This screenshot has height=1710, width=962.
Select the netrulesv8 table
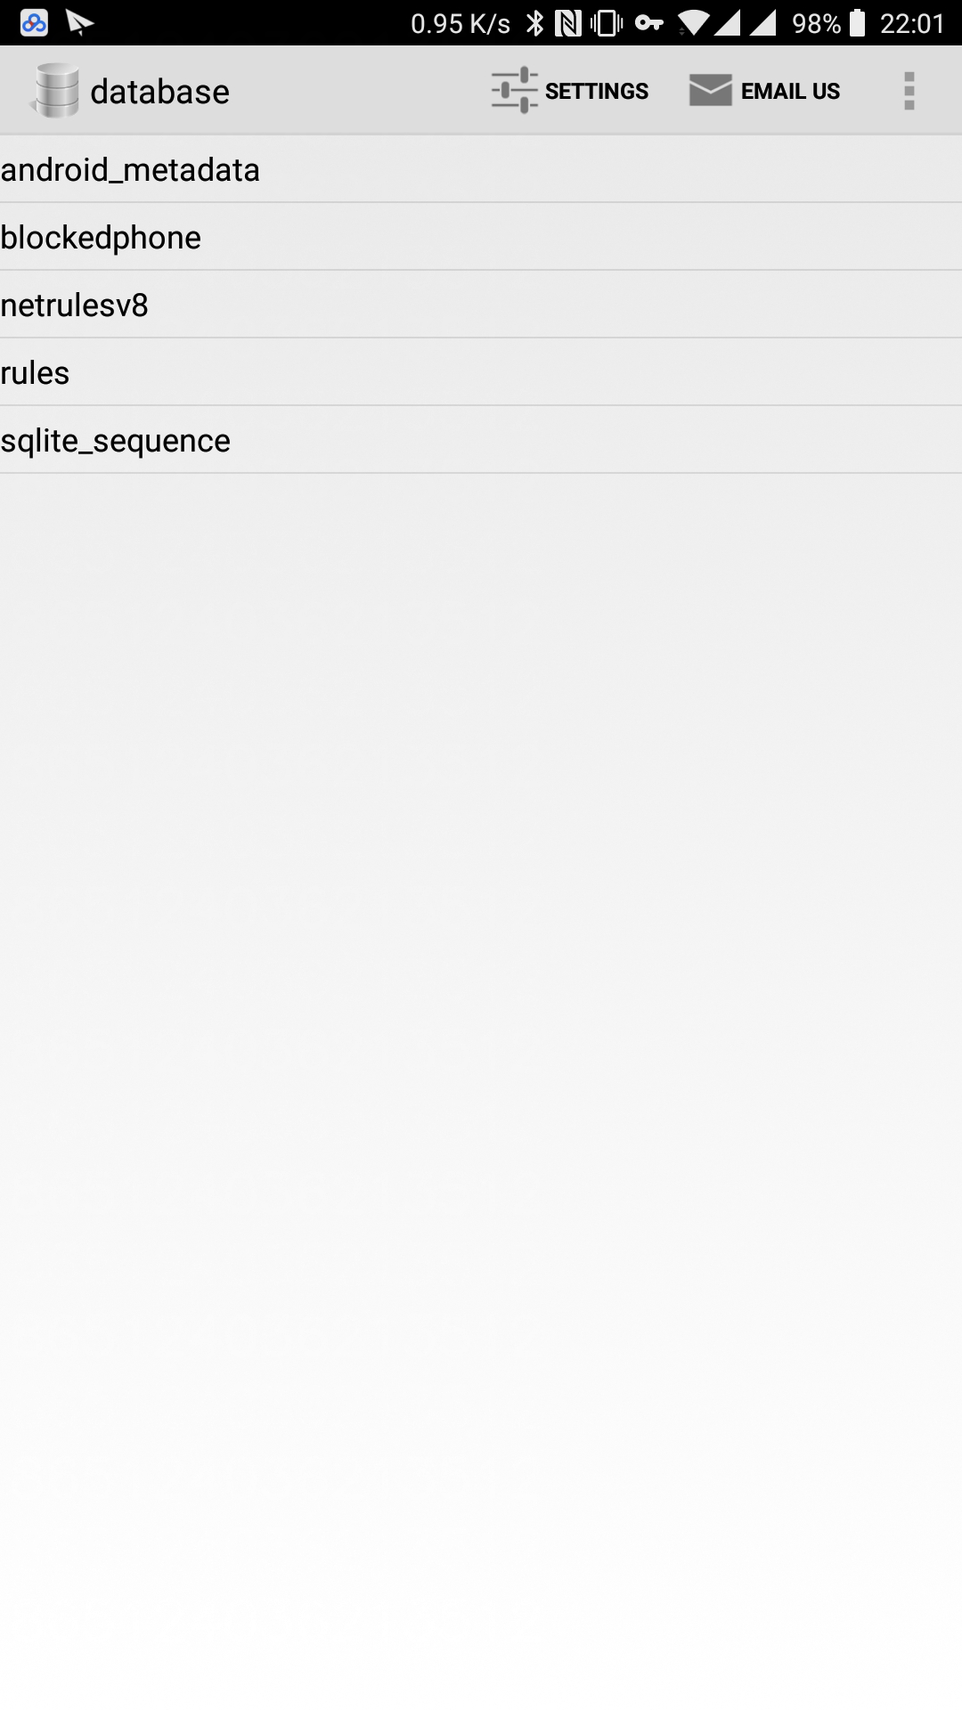481,305
